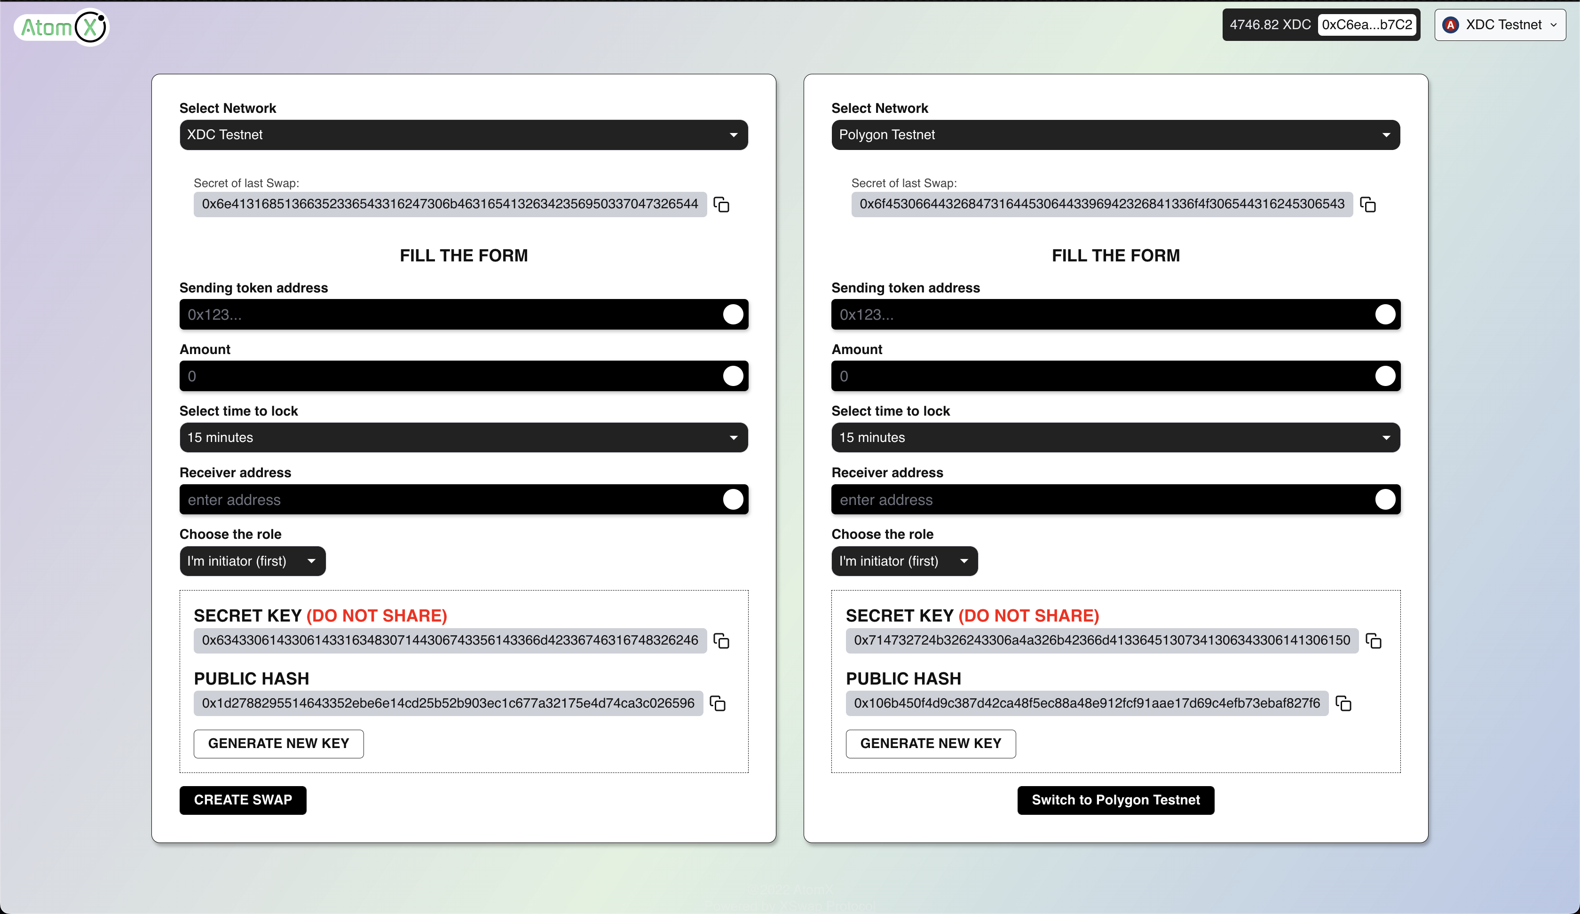
Task: Click white circle in left Sending token field
Action: coord(732,314)
